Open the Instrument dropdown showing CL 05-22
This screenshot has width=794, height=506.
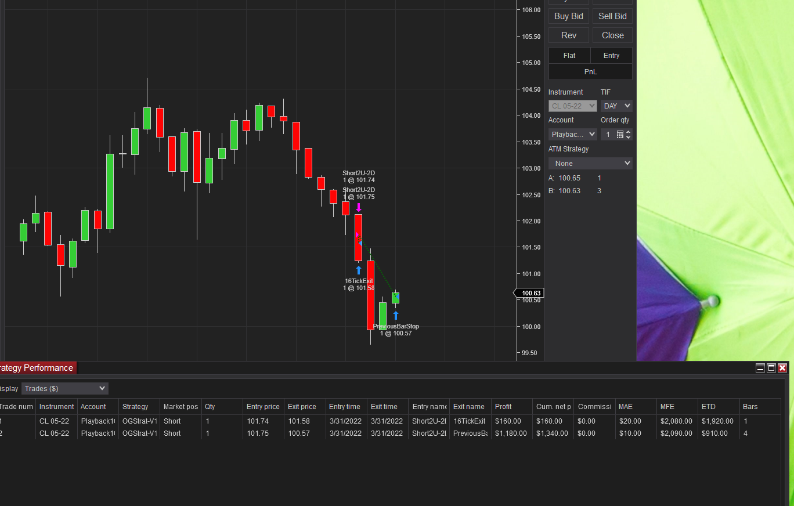(x=572, y=106)
